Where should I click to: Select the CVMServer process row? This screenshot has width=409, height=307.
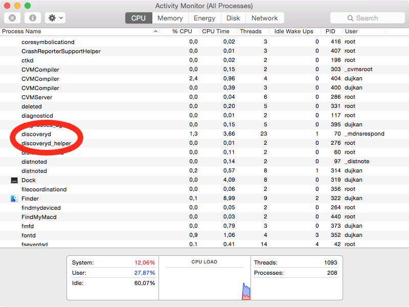click(204, 97)
